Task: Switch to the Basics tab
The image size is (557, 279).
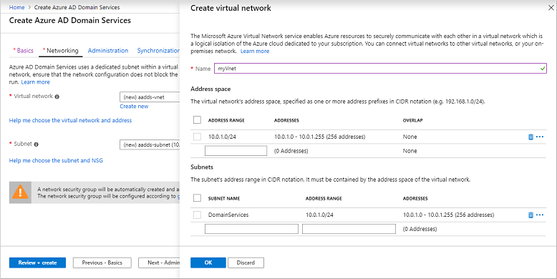Action: point(24,50)
